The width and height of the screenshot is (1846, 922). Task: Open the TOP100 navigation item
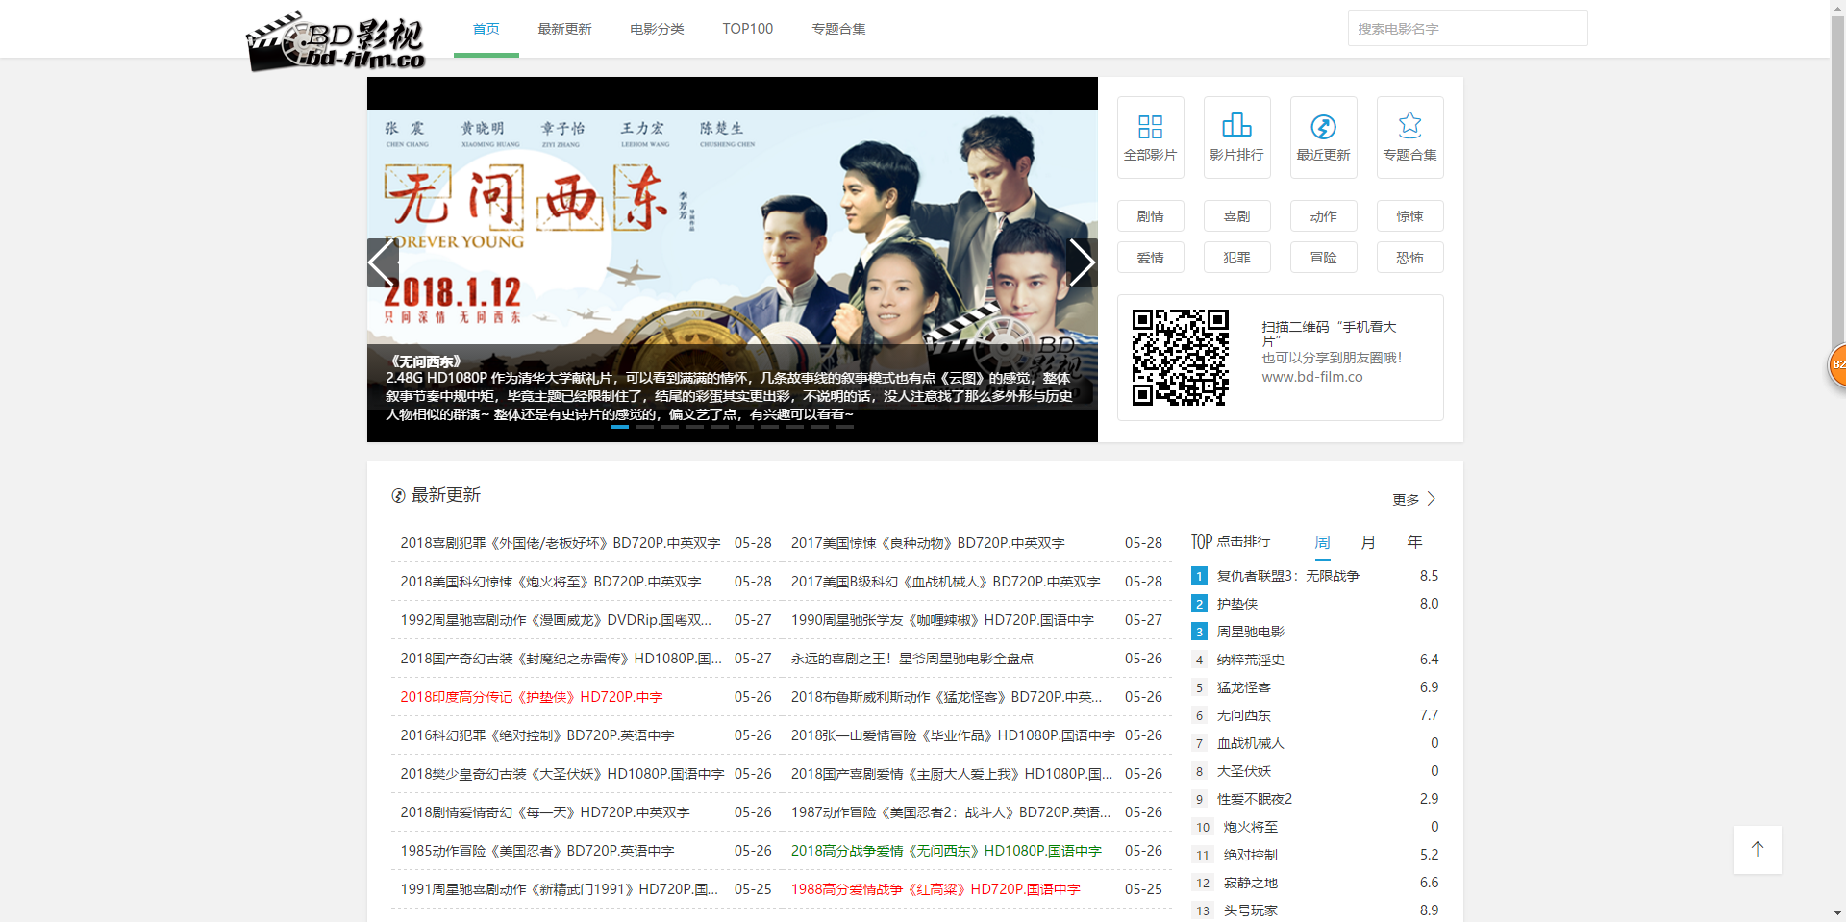click(747, 29)
